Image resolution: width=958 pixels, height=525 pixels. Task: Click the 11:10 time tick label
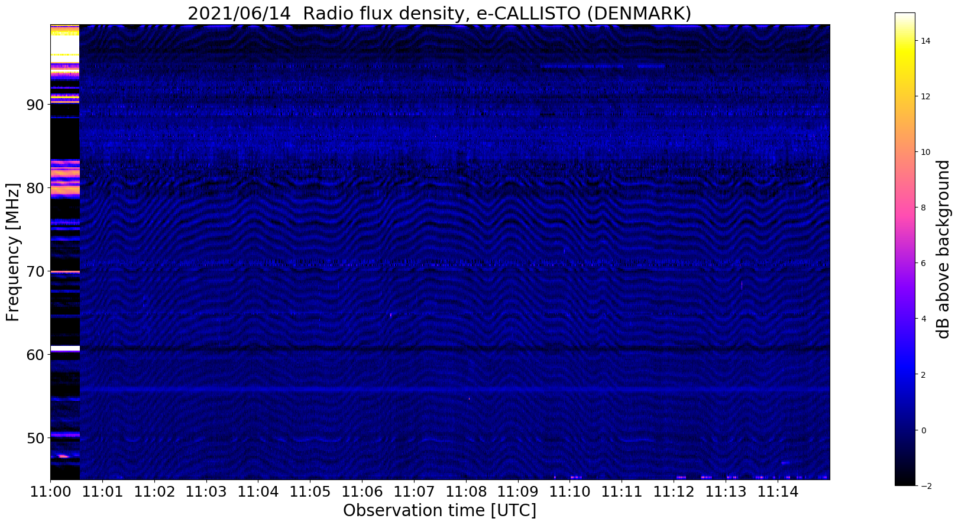pos(569,492)
